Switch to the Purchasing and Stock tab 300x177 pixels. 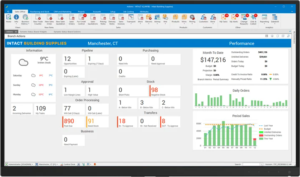pyautogui.click(x=39, y=12)
